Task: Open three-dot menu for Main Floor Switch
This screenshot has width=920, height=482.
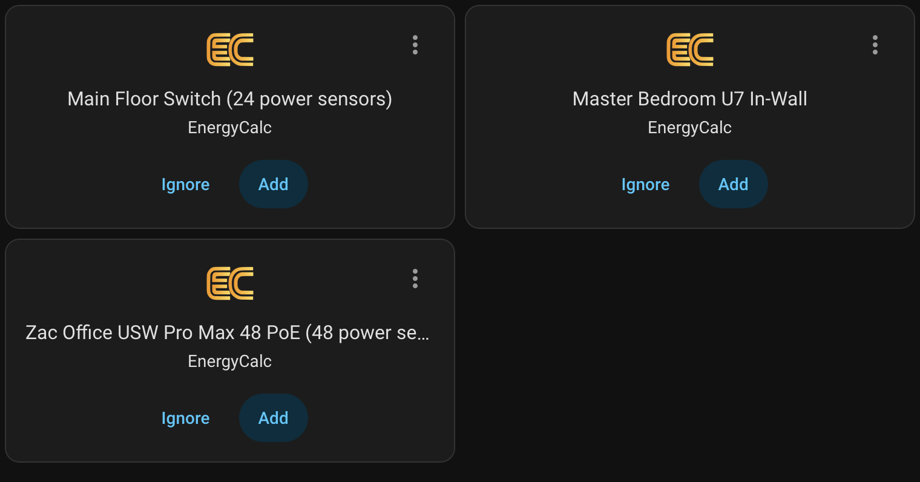Action: click(x=415, y=45)
